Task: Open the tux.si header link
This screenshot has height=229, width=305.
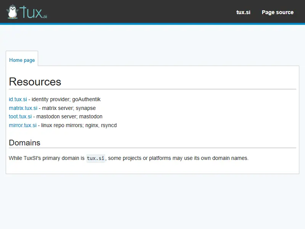Action: [x=243, y=12]
